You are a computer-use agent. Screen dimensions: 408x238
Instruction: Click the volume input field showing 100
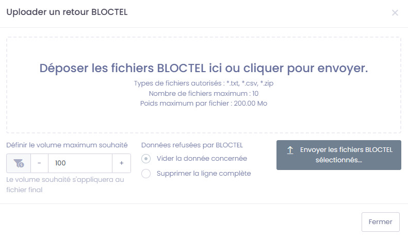80,163
